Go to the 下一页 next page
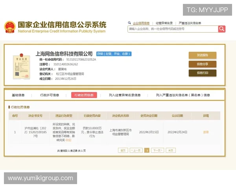236x188 pixels. [157, 150]
